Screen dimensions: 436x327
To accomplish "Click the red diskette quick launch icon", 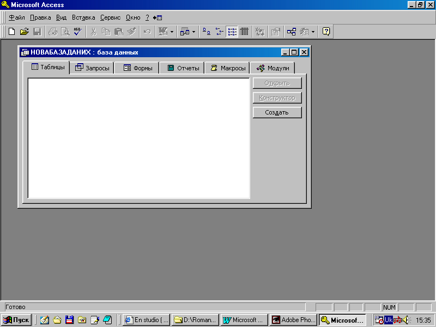I will click(x=70, y=320).
